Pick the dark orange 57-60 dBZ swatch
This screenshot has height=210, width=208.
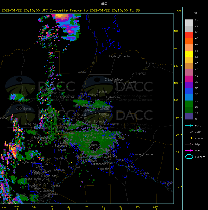pyautogui.click(x=189, y=41)
